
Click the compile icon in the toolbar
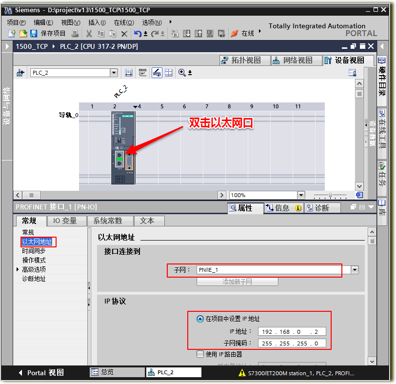[x=175, y=33]
